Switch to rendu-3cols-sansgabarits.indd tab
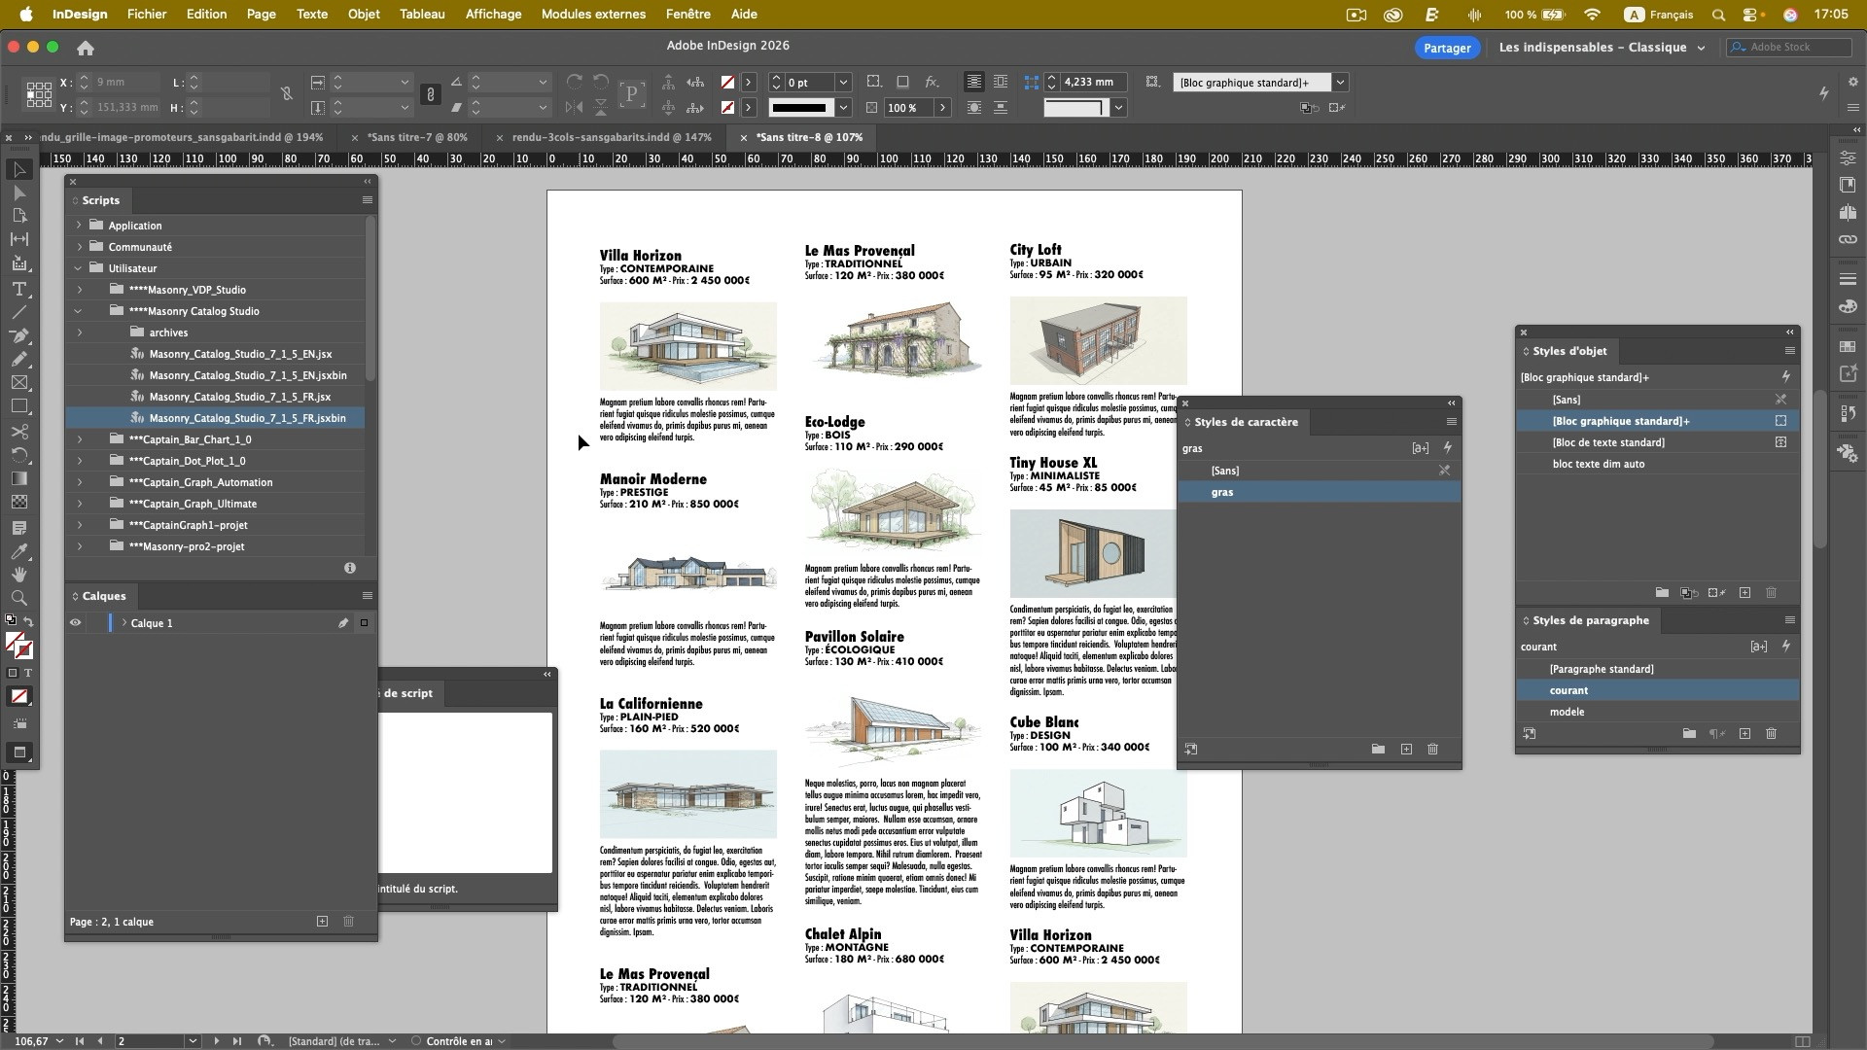The height and width of the screenshot is (1050, 1867). (x=611, y=137)
